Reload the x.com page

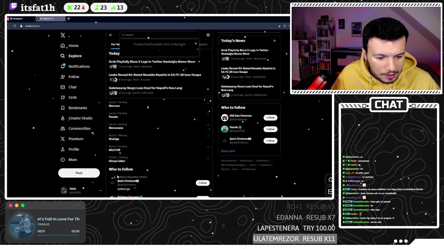coord(14,26)
